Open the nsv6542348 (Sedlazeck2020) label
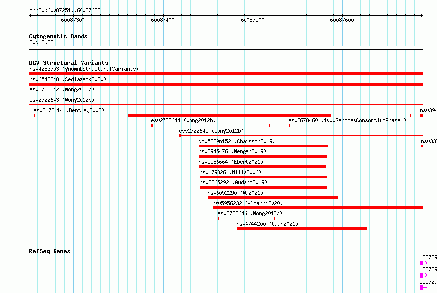This screenshot has width=437, height=293. (x=68, y=79)
